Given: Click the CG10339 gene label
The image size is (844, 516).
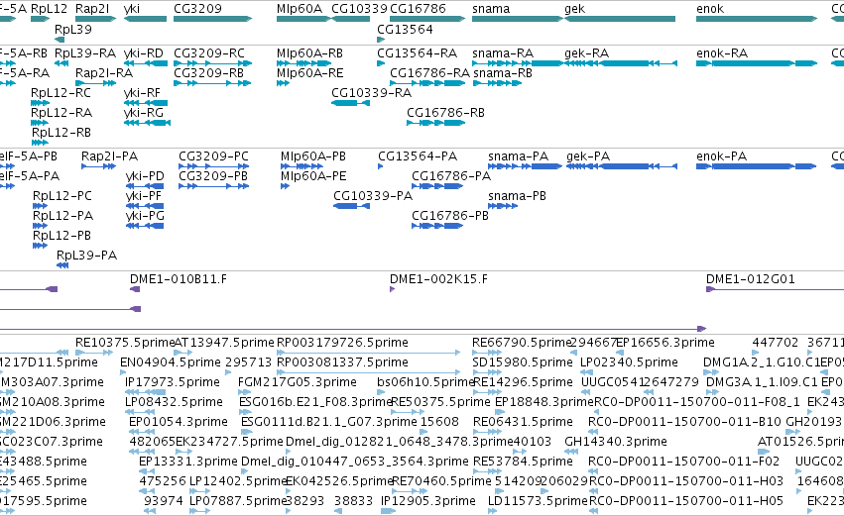Looking at the screenshot, I should click(359, 9).
